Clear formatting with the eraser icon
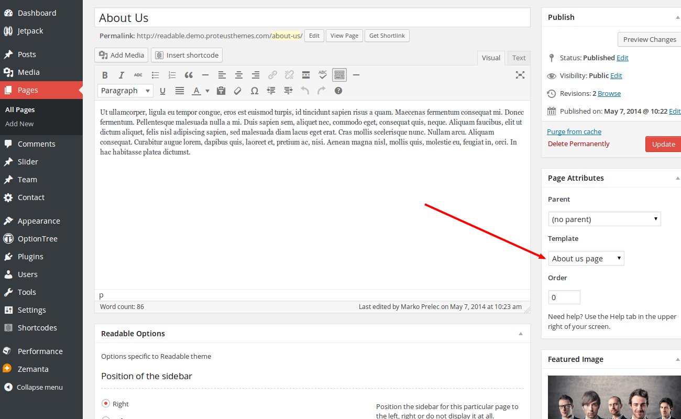 pos(238,91)
